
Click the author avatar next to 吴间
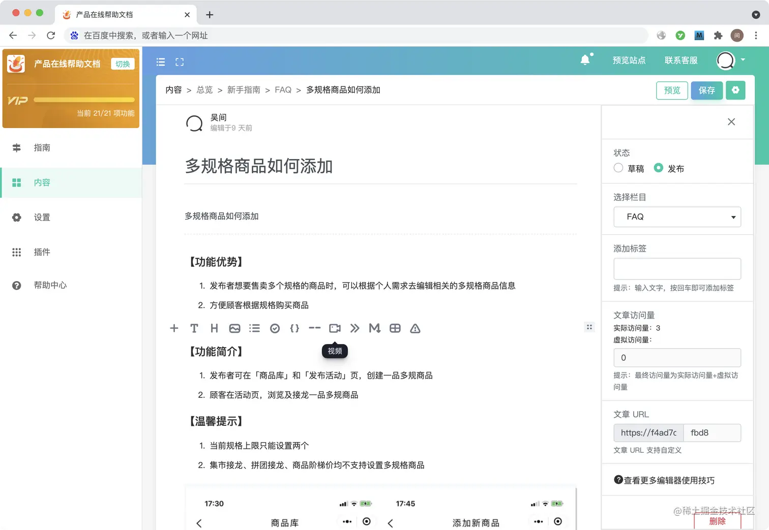(194, 123)
